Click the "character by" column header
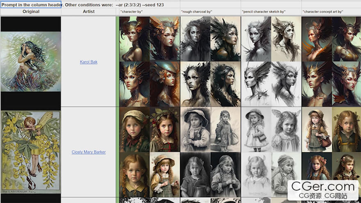The height and width of the screenshot is (203, 361). click(131, 12)
